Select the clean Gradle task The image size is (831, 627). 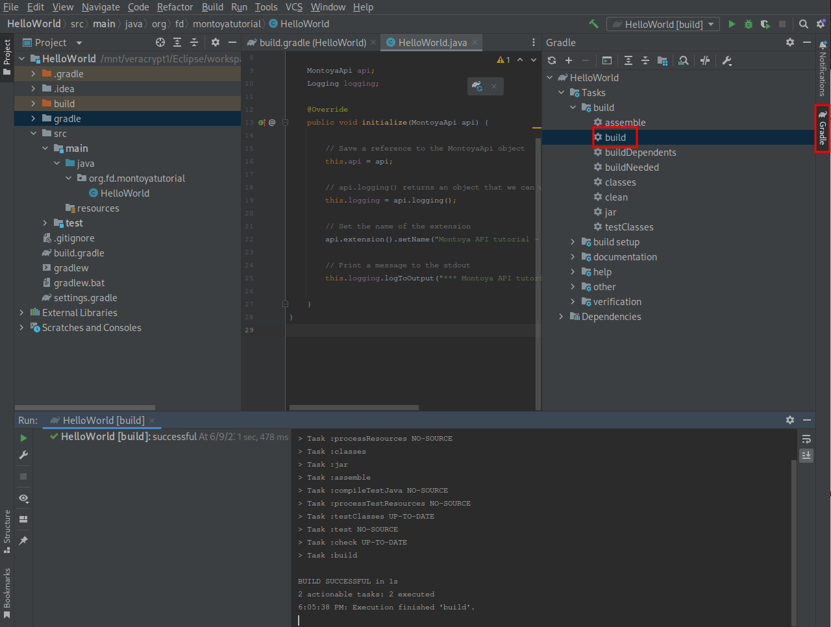click(x=615, y=197)
